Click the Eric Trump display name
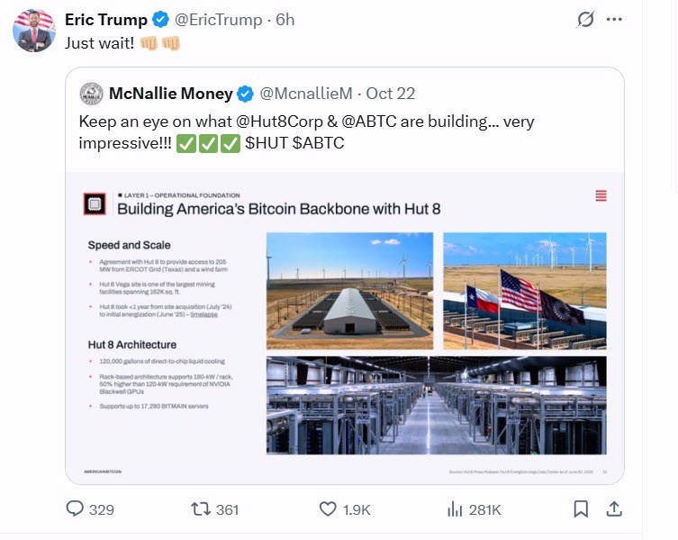Screen dimensions: 678x540 [x=105, y=20]
